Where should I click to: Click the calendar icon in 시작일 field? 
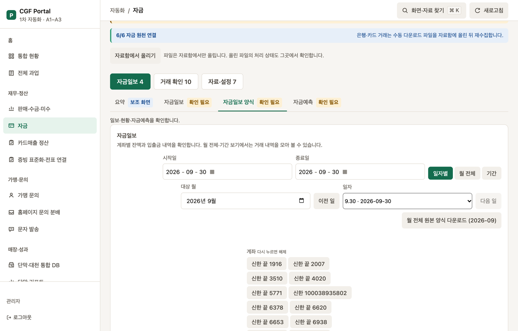(x=212, y=172)
